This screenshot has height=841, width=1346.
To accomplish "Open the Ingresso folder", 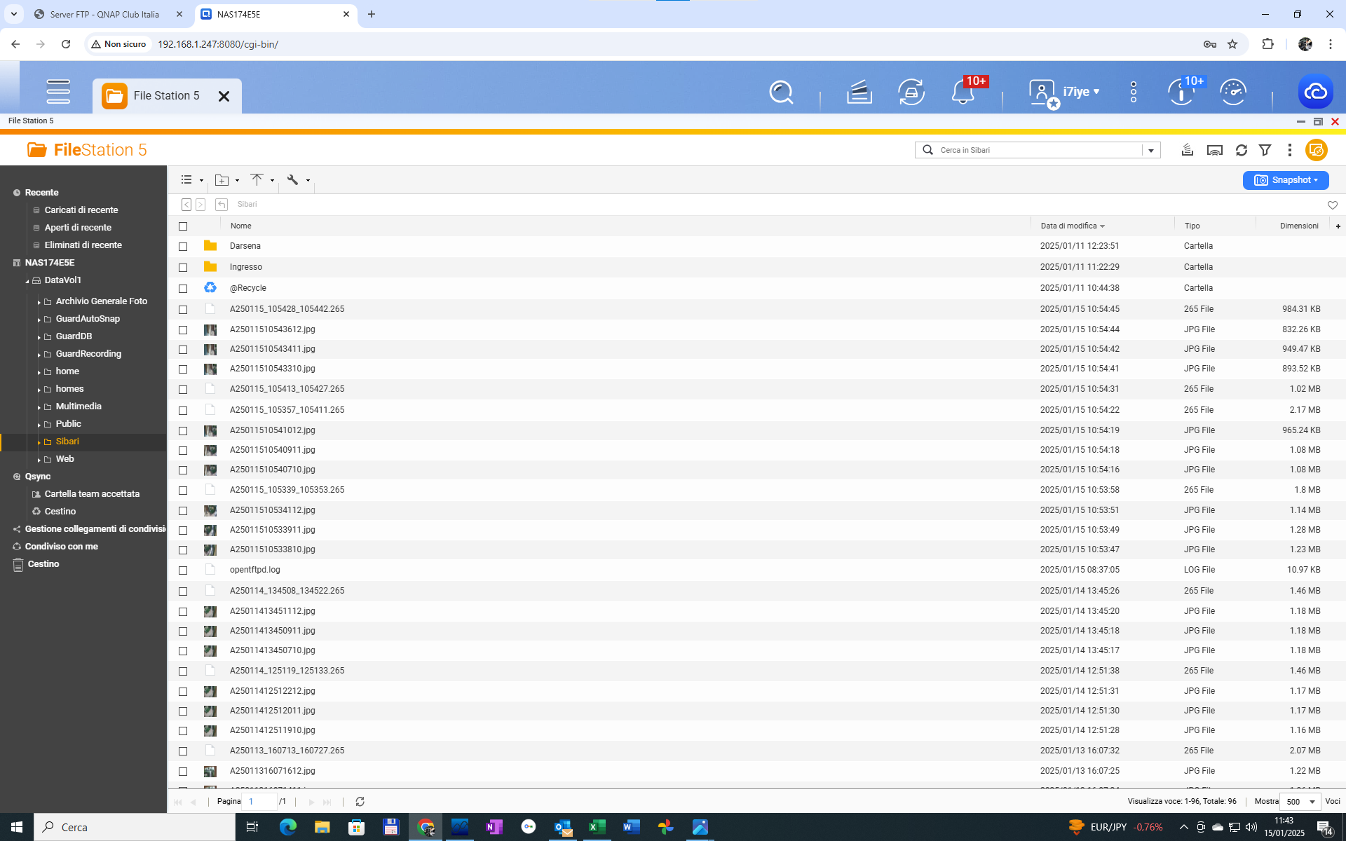I will (x=246, y=267).
